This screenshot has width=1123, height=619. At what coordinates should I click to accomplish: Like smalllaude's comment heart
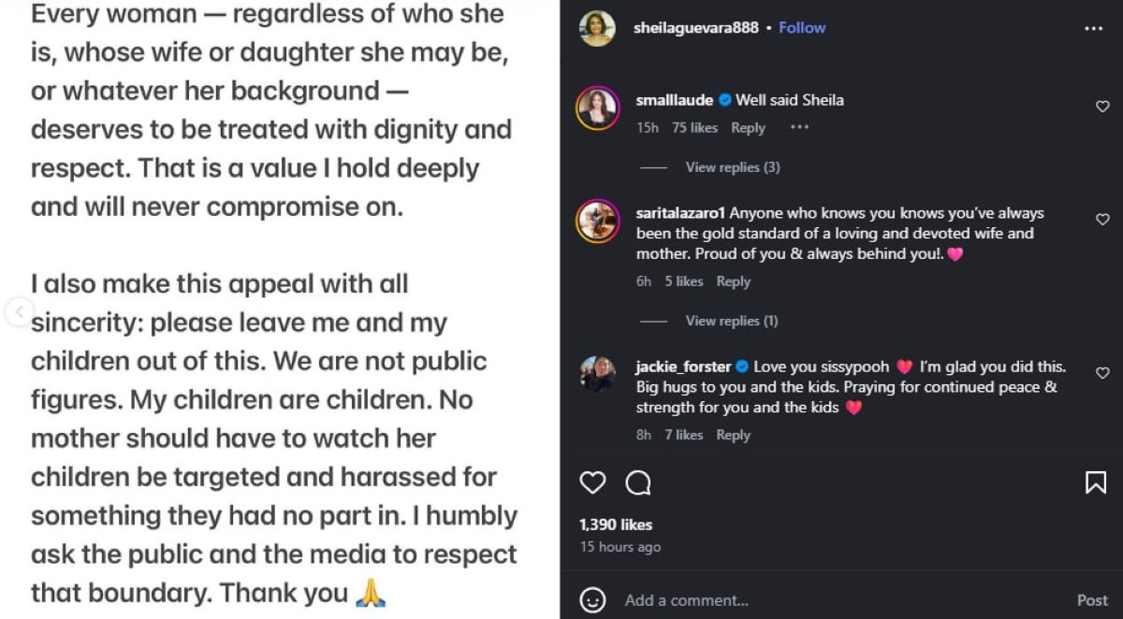point(1102,108)
